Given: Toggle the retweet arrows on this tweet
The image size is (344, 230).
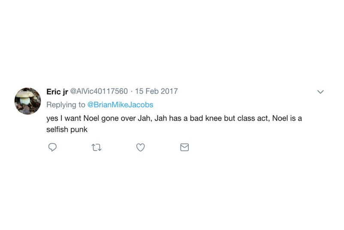Looking at the screenshot, I should tap(97, 147).
